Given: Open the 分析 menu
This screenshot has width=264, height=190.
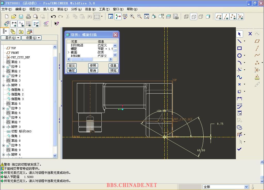Looking at the screenshot, I should (x=76, y=9).
